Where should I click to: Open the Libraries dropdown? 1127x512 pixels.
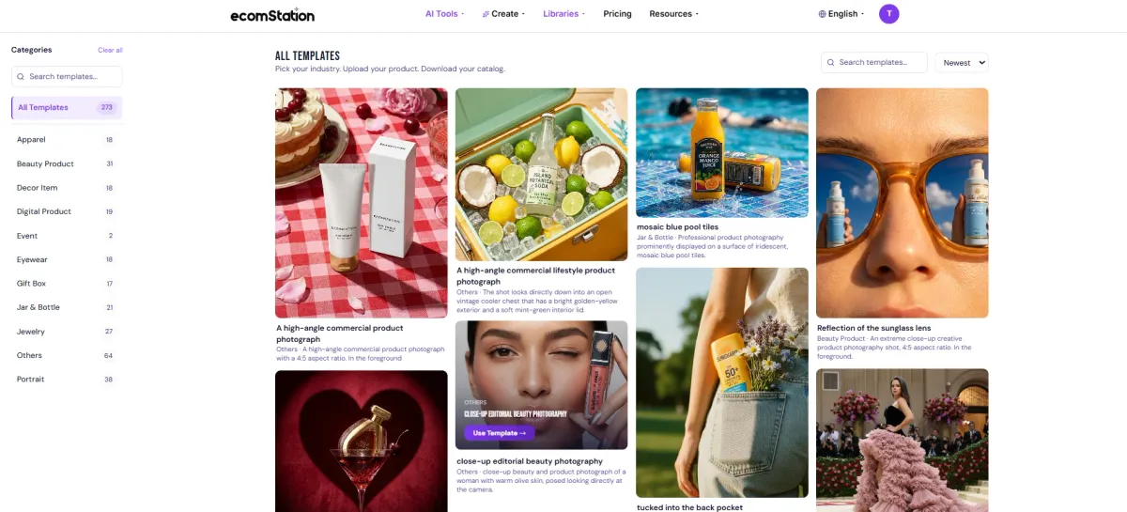(x=563, y=14)
